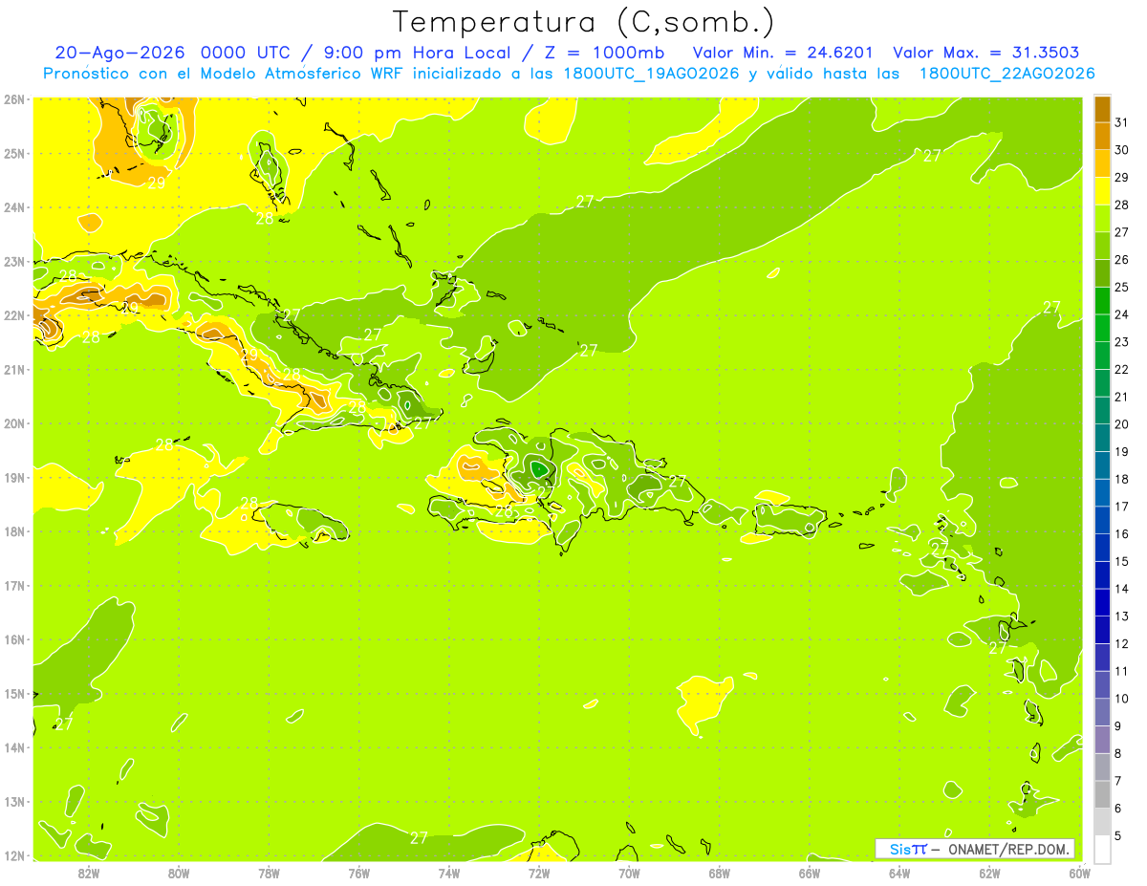
Task: Click "Modelo Atmosferico WRF" in the subtitle
Action: 289,74
